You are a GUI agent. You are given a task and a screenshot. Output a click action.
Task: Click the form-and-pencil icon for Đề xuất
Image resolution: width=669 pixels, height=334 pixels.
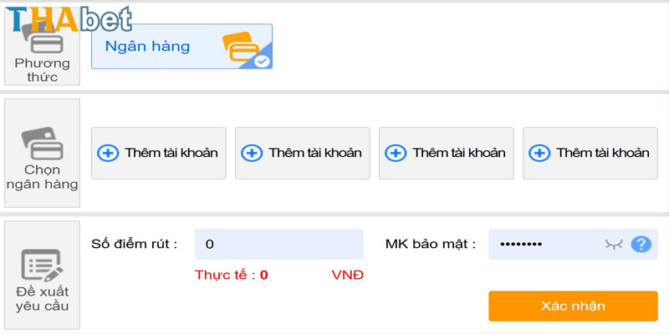point(43,265)
